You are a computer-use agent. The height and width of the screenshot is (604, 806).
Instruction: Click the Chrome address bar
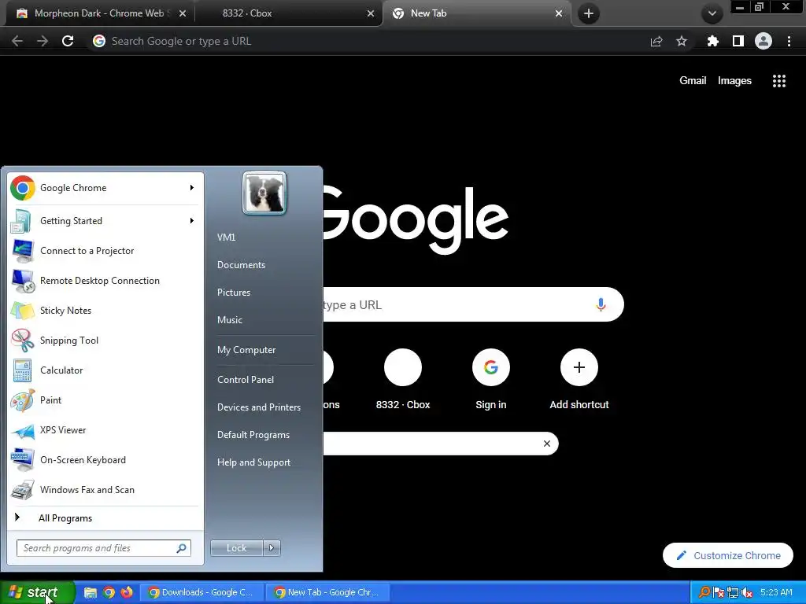pyautogui.click(x=370, y=41)
